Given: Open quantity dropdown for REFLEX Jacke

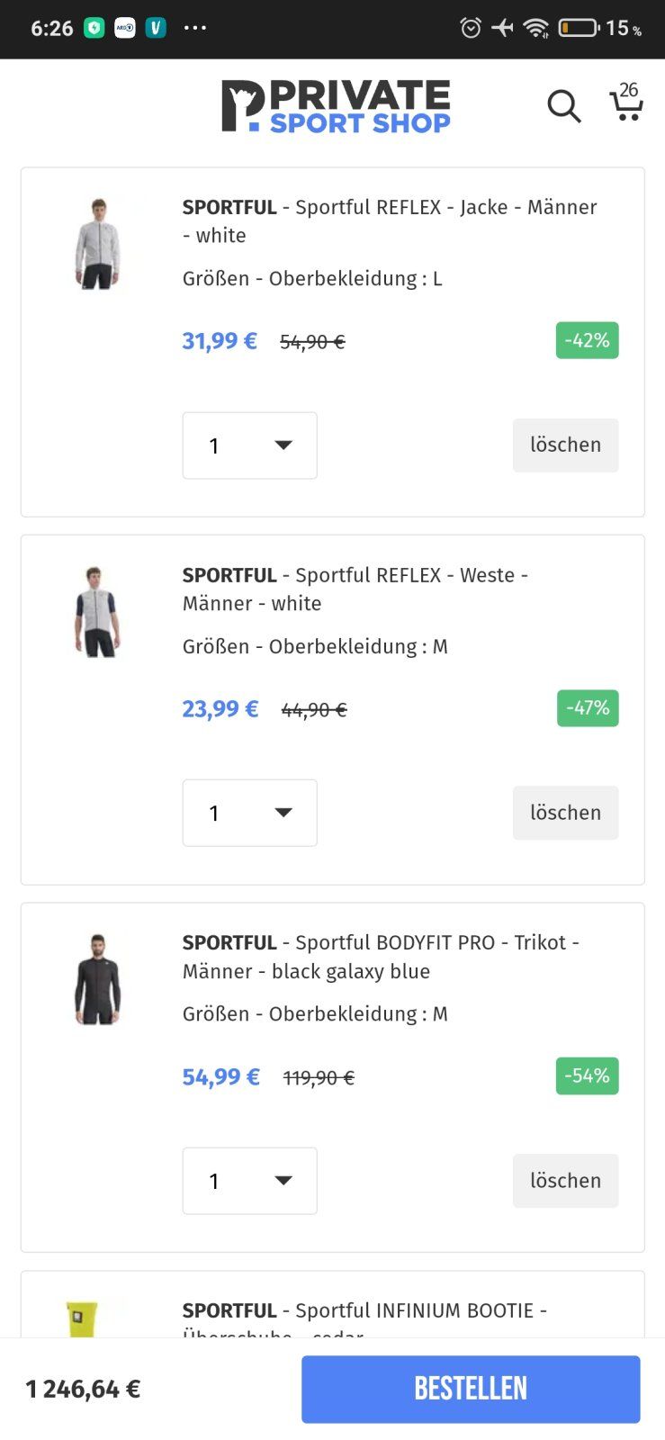Looking at the screenshot, I should click(250, 445).
